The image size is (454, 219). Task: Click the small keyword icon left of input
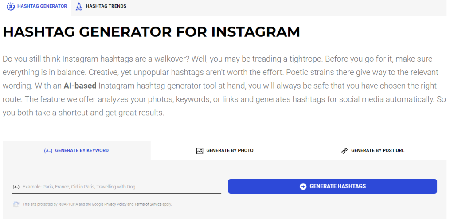[x=16, y=187]
